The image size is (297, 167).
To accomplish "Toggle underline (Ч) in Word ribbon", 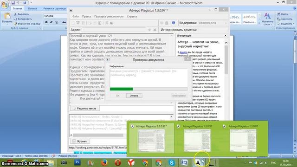I will click(x=56, y=22).
